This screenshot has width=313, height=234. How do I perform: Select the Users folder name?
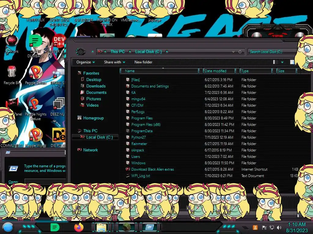[135, 157]
